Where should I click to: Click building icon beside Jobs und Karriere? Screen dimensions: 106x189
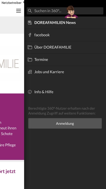30,72
